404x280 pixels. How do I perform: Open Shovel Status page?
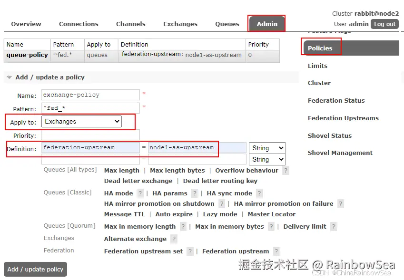[x=330, y=135]
